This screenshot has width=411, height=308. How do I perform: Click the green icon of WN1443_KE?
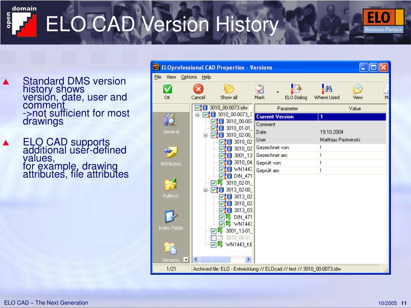(220, 244)
